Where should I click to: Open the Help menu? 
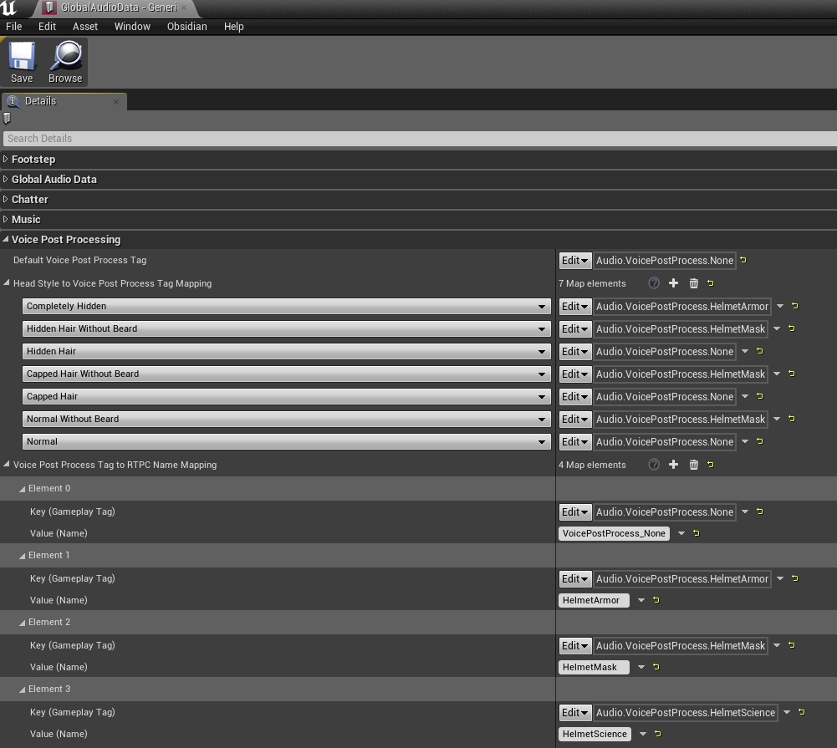click(x=234, y=26)
